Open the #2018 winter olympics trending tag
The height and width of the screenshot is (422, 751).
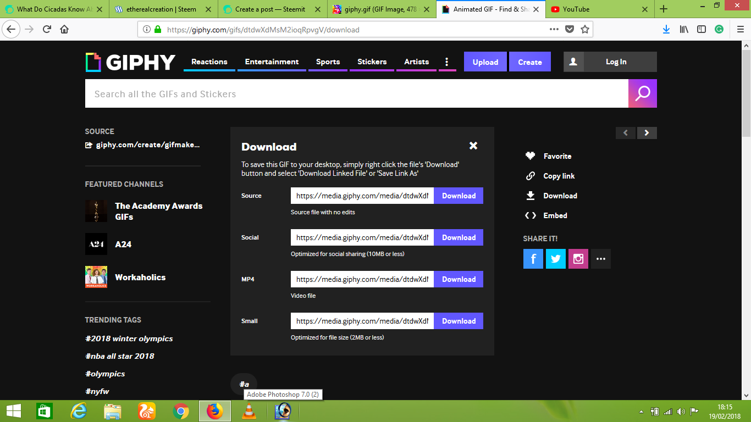(129, 338)
